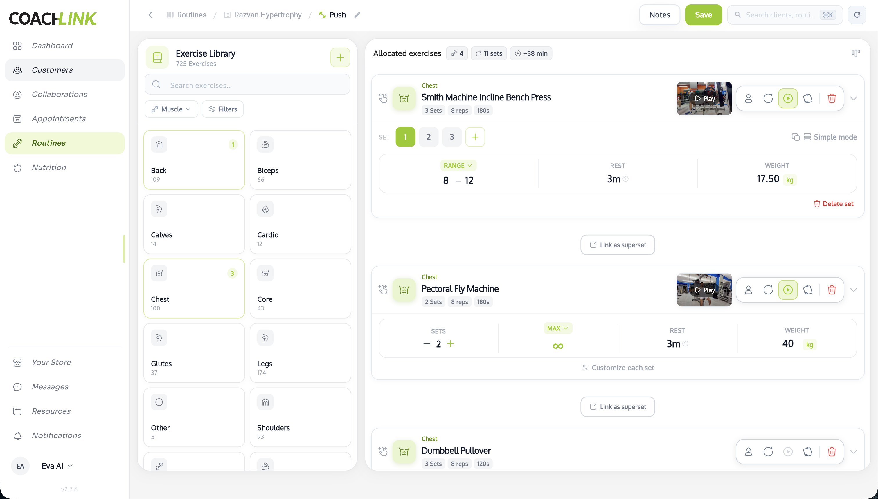Click drag handle of Pectoral Fly Machine
878x499 pixels.
[383, 290]
